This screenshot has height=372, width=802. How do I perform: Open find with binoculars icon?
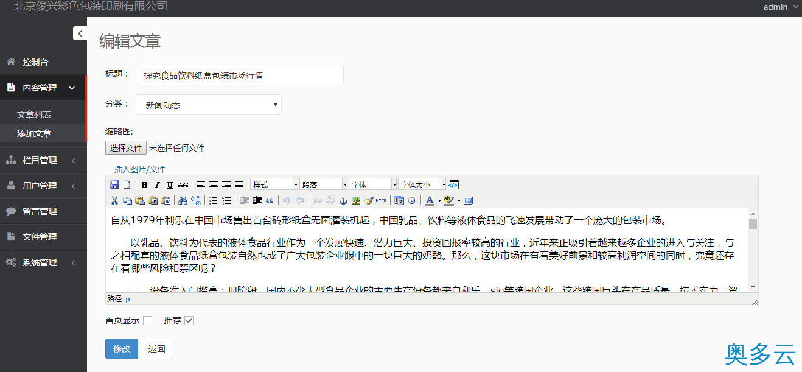(183, 200)
